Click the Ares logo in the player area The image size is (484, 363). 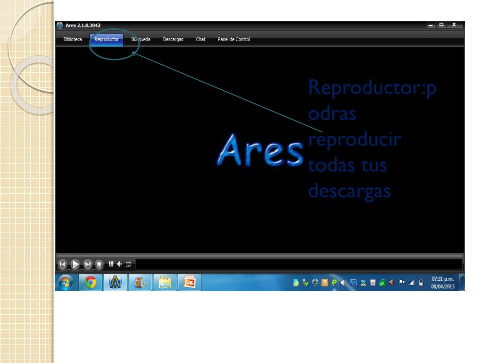[260, 150]
